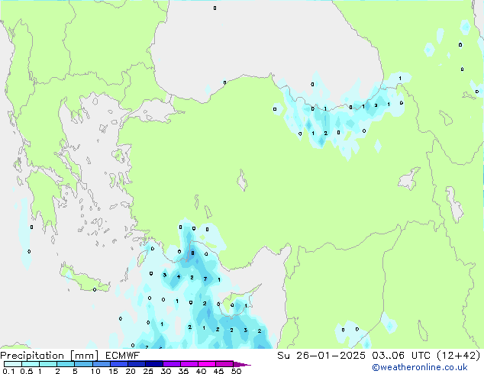Viewport: 484px width, 374px height.
Task: Click the legend tick label '30'
Action: coord(166,371)
